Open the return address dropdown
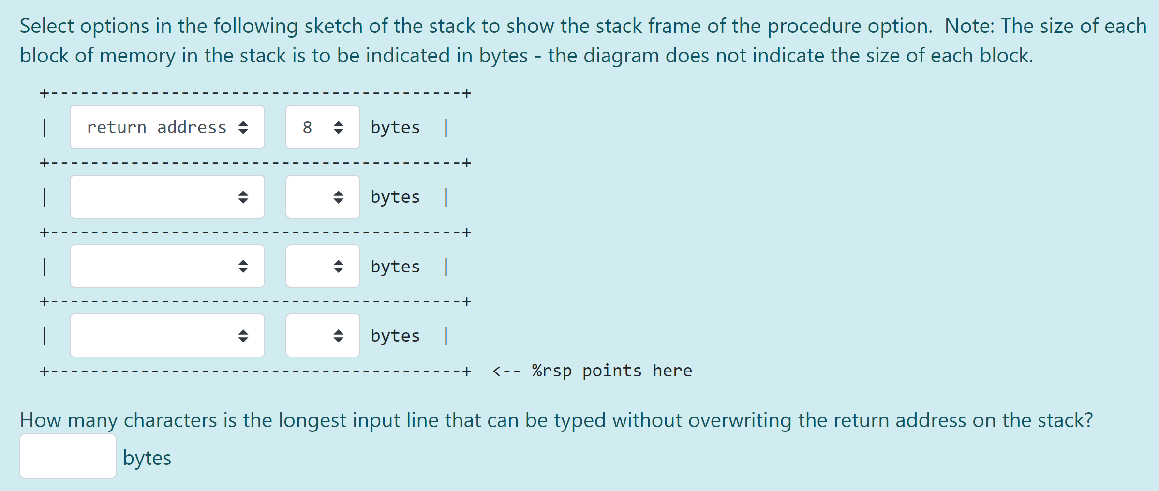Viewport: 1159px width, 491px height. pos(167,127)
